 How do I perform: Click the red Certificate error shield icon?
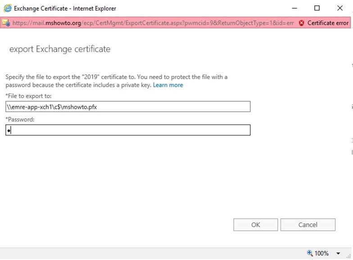pos(302,23)
